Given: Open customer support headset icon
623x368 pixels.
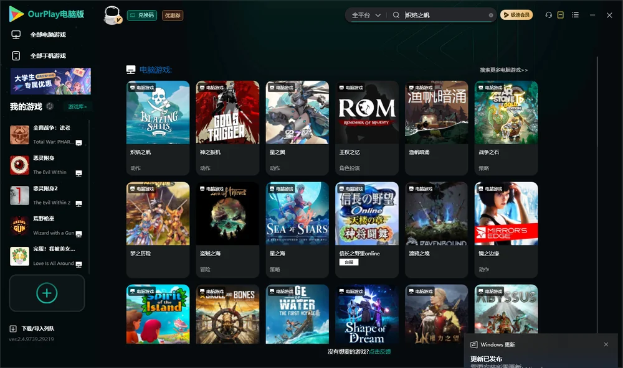Looking at the screenshot, I should [x=549, y=15].
